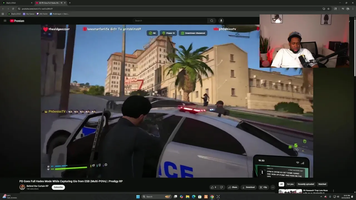This screenshot has width=356, height=200.
Task: Show hidden system tray icons chevron
Action: tap(321, 197)
